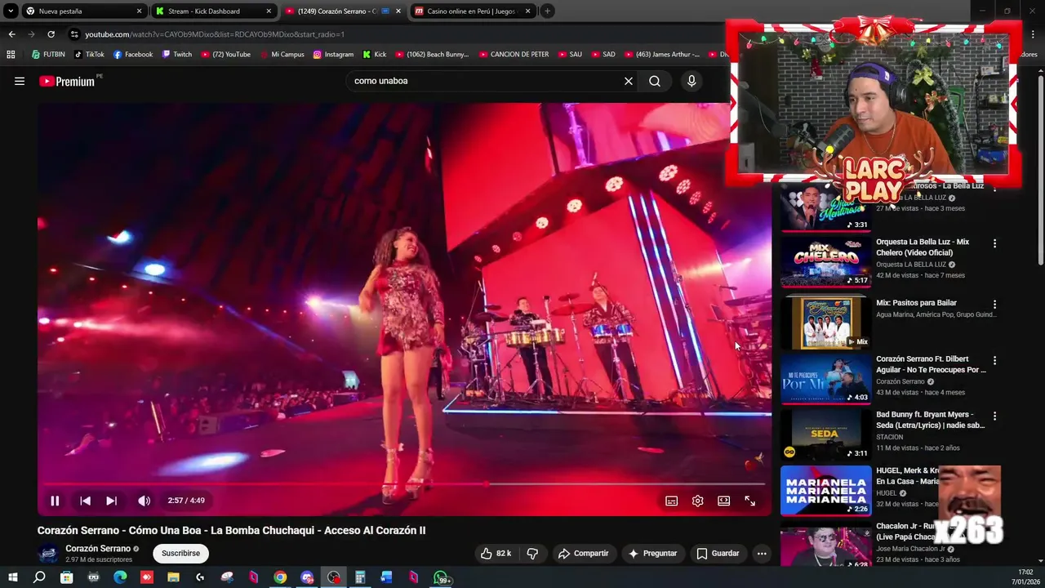Image resolution: width=1045 pixels, height=588 pixels.
Task: Like the video (82 k)
Action: 496,553
